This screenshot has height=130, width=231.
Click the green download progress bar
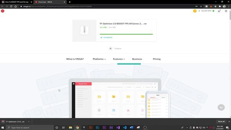(126, 34)
